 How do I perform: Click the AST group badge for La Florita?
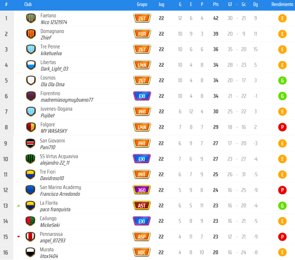coord(142,205)
